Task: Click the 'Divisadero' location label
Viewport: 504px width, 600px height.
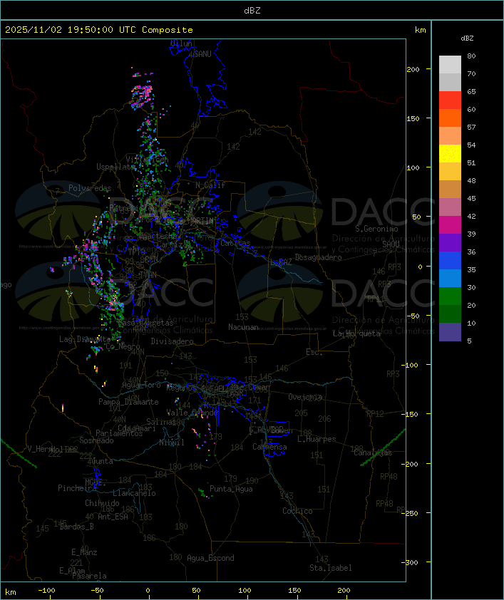Action: (173, 341)
